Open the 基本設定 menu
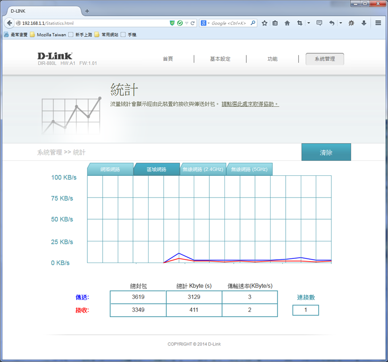This screenshot has width=388, height=362. tap(220, 59)
